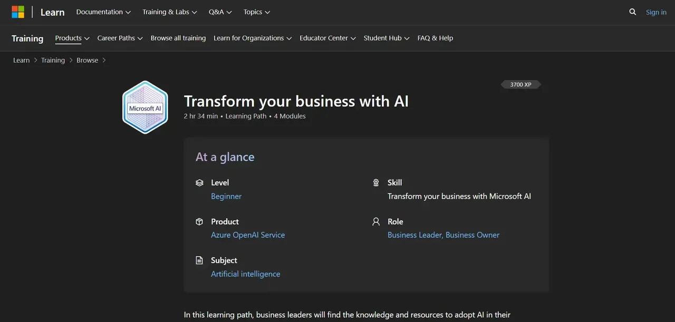The image size is (675, 322).
Task: Click the Subject document icon
Action: point(199,260)
